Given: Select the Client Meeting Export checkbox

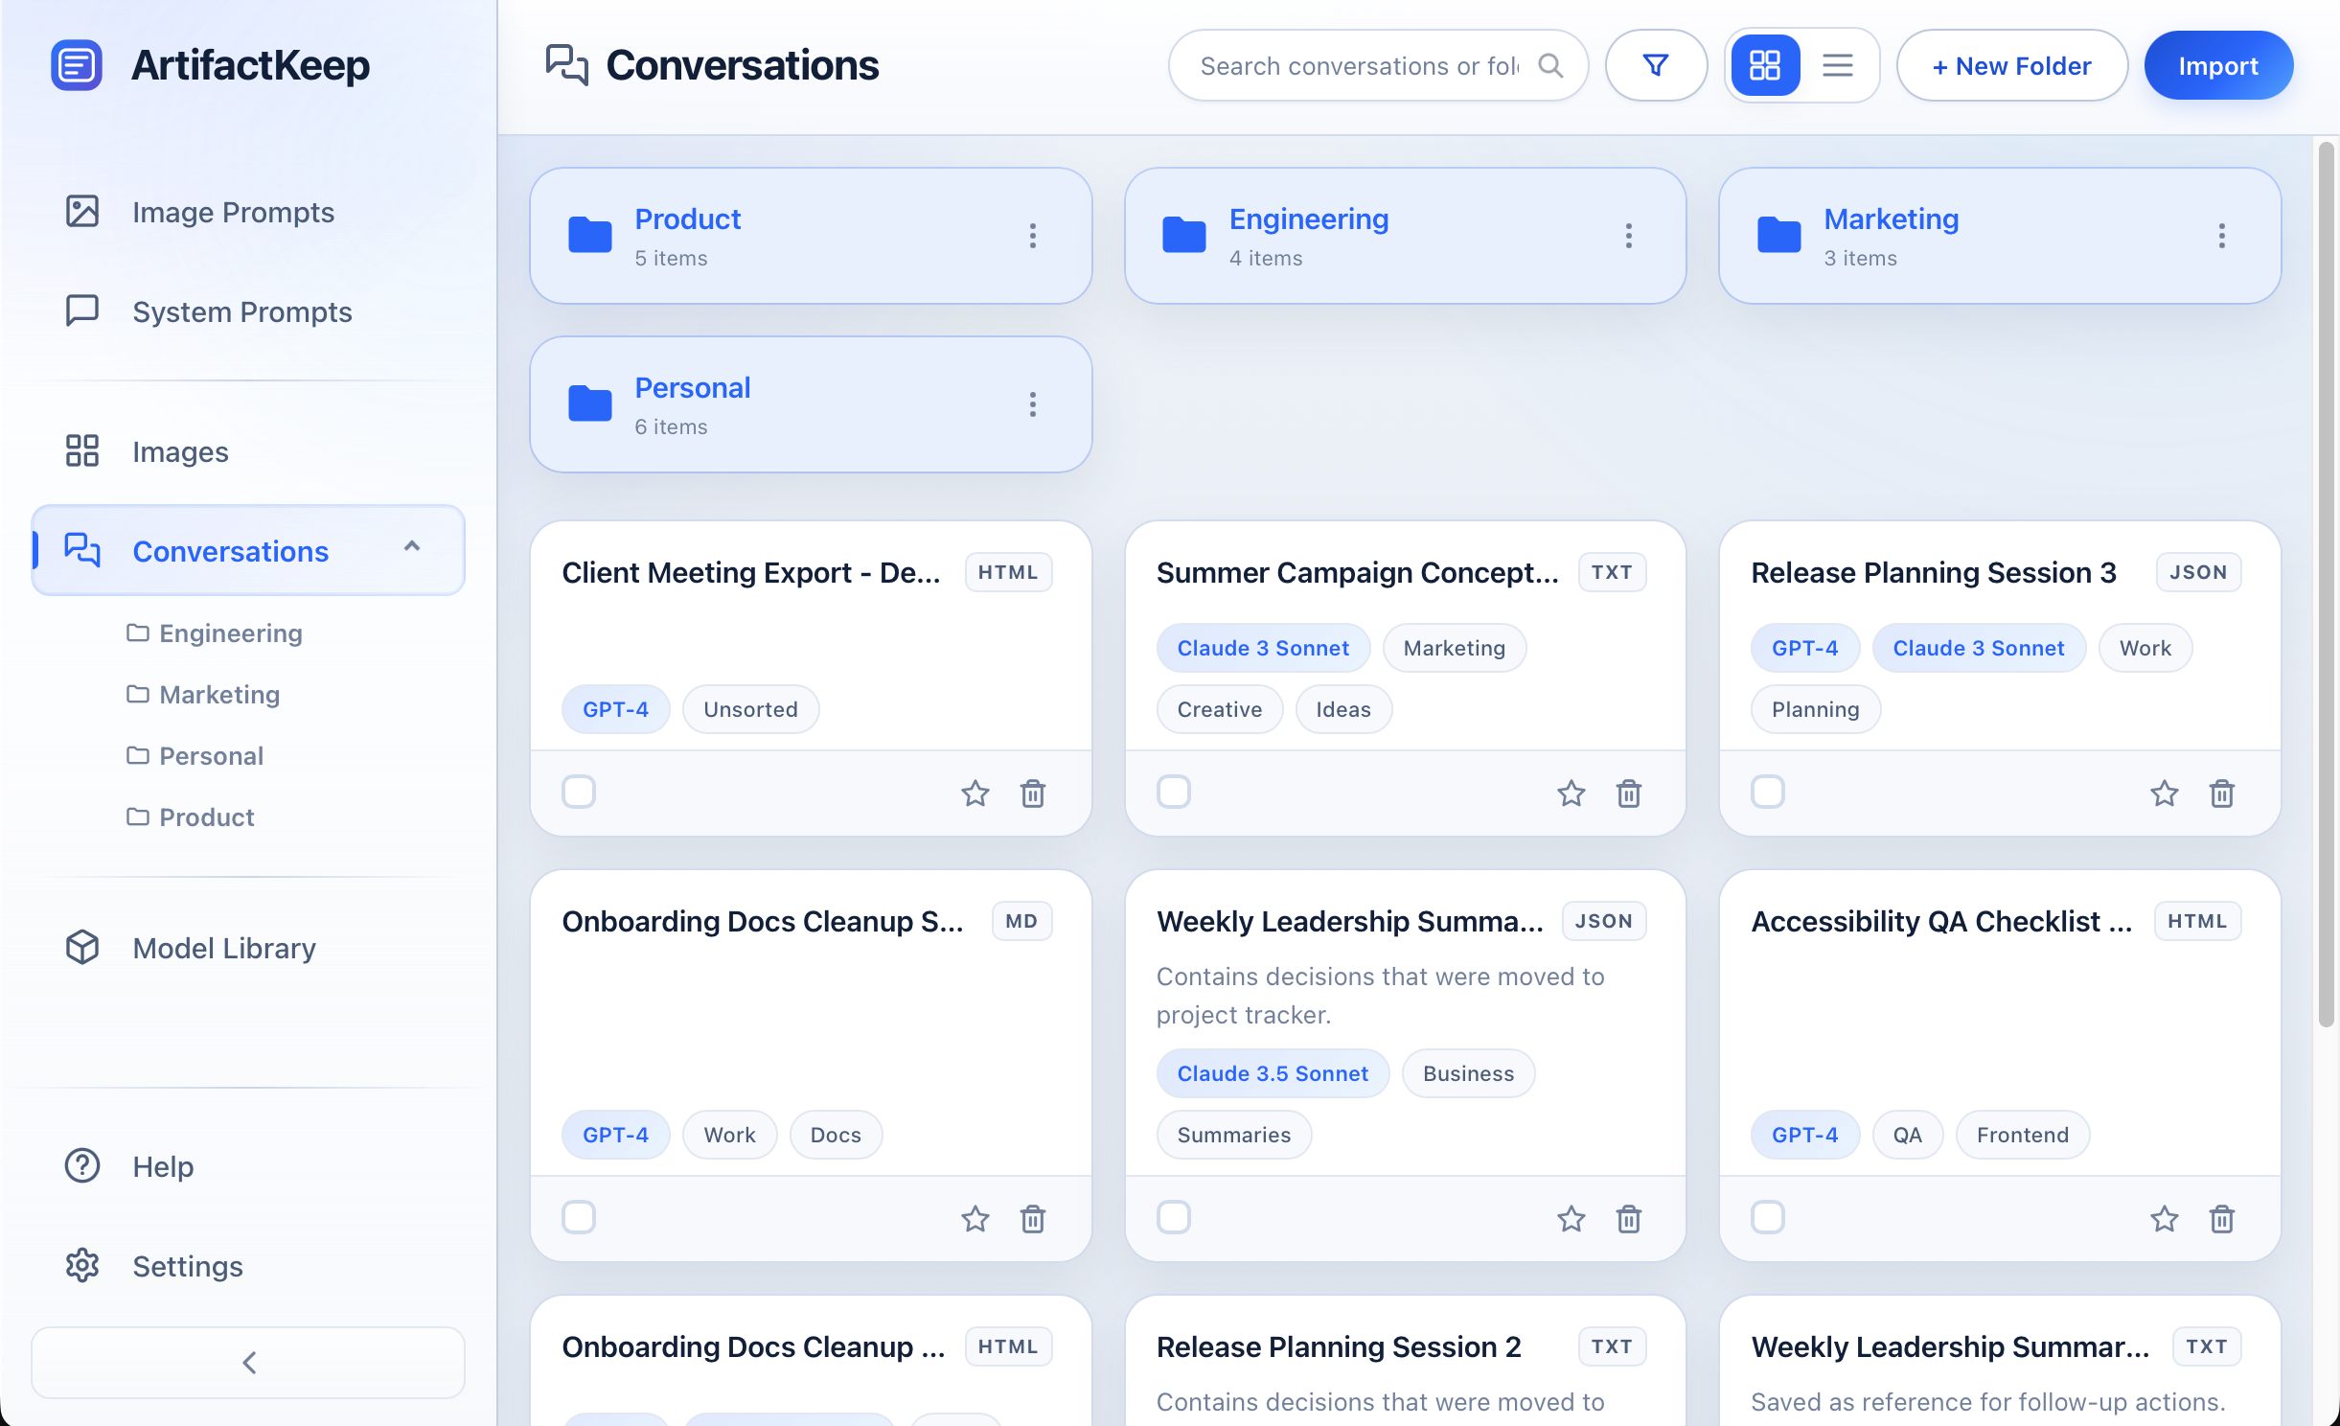Looking at the screenshot, I should click(579, 792).
